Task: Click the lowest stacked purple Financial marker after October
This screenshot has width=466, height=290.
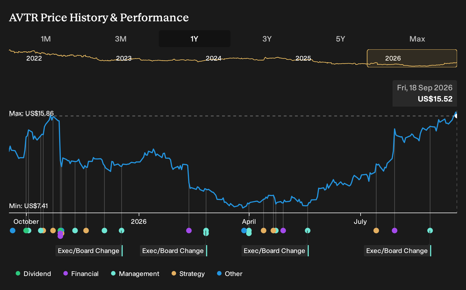Action: pyautogui.click(x=60, y=236)
